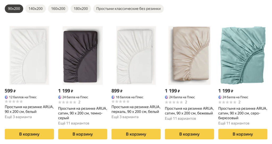Click star rating of the turquoise sheet
The width and height of the screenshot is (272, 144).
click(x=227, y=102)
